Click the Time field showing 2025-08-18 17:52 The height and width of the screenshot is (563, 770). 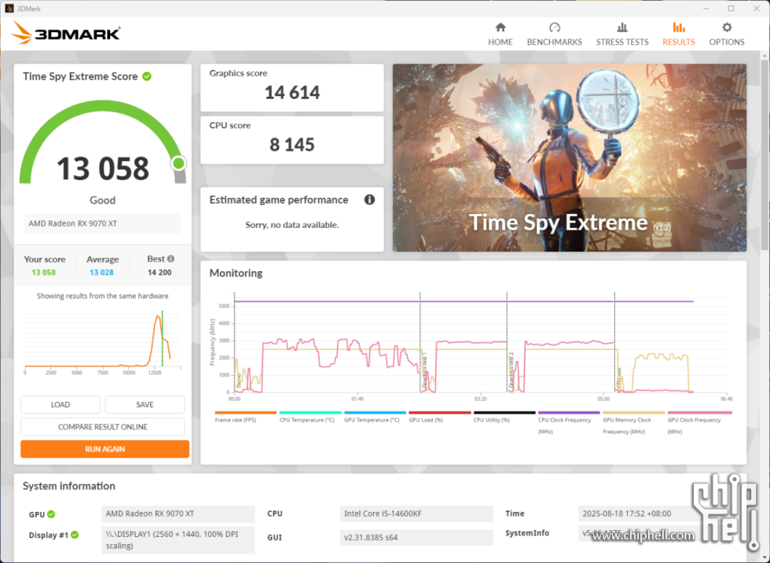[654, 514]
